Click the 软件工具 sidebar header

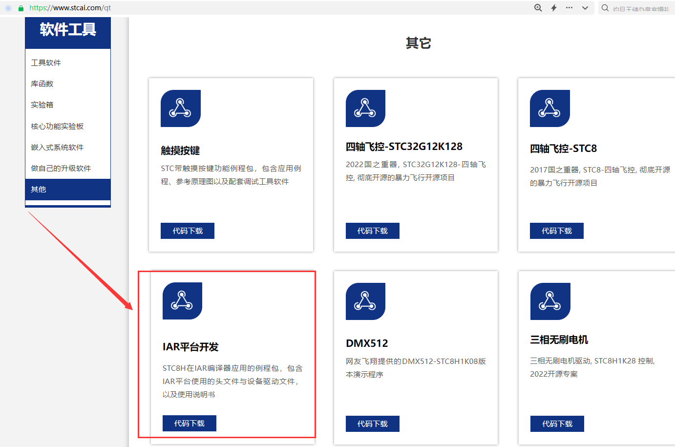(68, 30)
